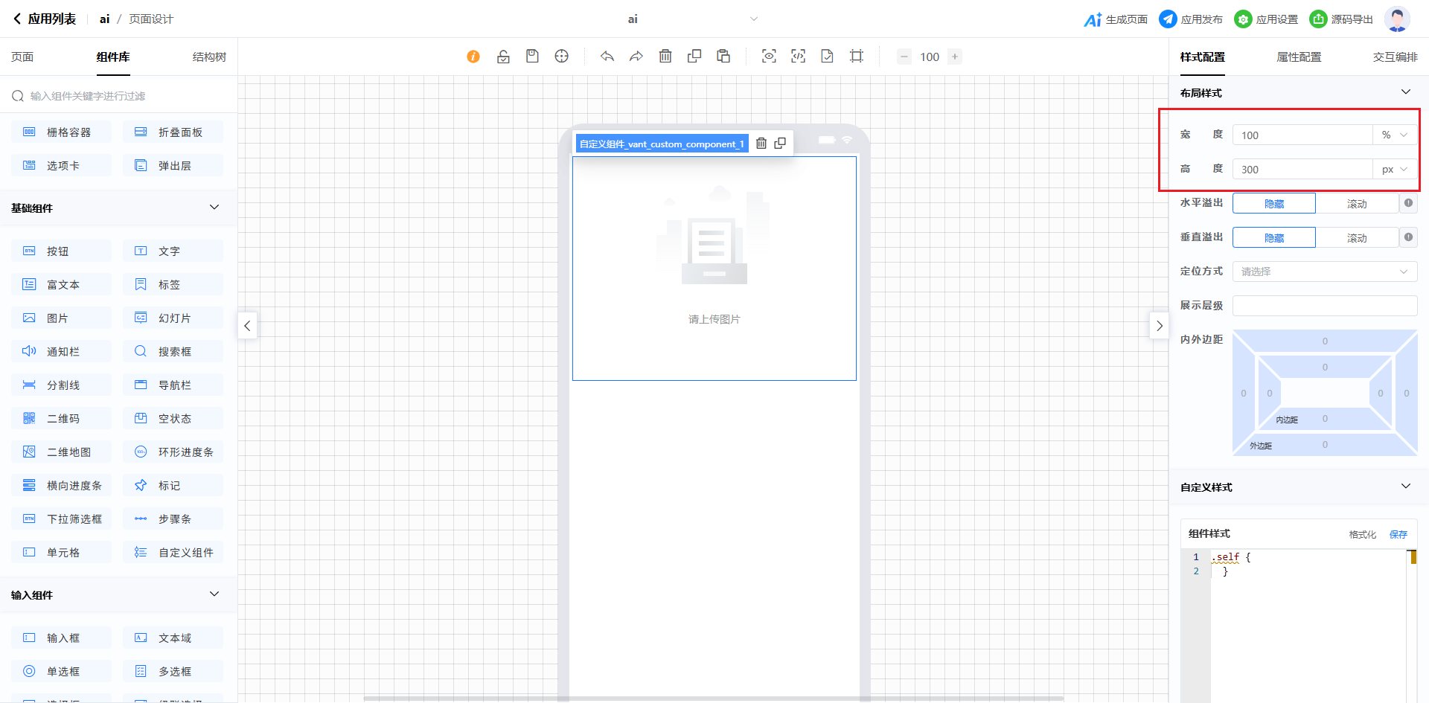Image resolution: width=1429 pixels, height=703 pixels.
Task: Open the width unit % dropdown
Action: [1394, 135]
